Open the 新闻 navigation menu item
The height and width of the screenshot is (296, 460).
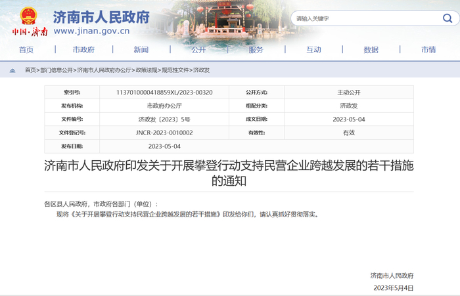point(141,50)
